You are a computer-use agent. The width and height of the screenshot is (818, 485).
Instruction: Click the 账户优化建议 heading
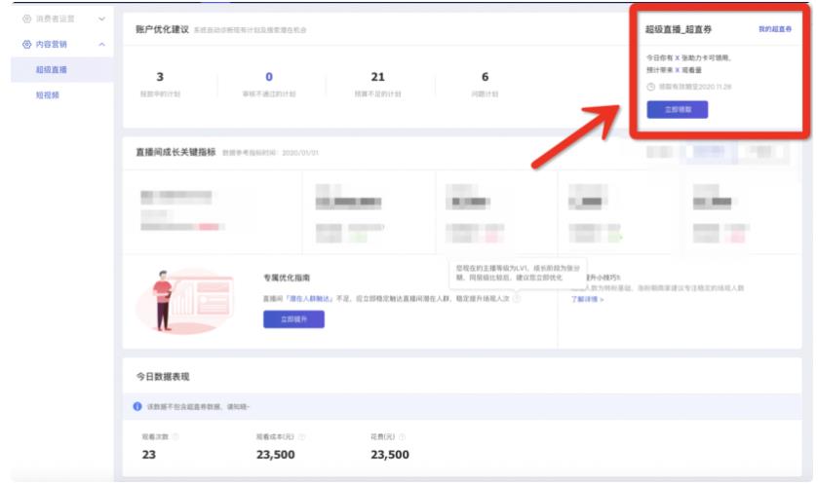pos(162,29)
